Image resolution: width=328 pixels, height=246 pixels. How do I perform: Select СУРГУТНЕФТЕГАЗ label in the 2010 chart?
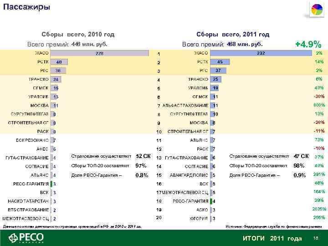click(30, 114)
